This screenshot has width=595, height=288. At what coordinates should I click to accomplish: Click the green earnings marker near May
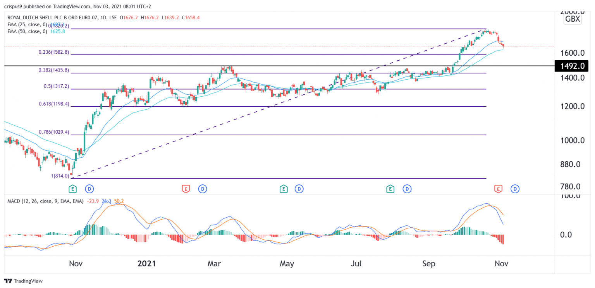click(x=284, y=189)
